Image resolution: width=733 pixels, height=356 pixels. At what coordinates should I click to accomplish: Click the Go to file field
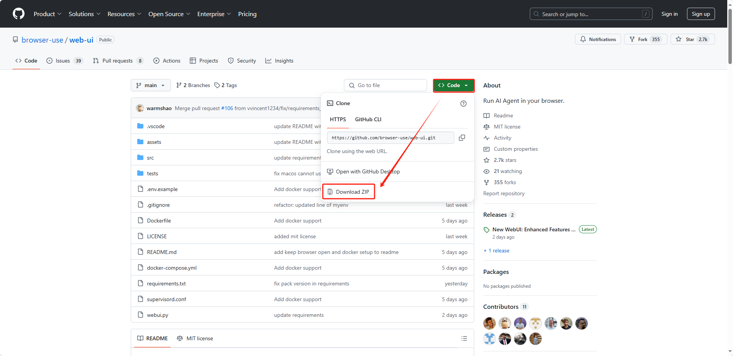385,85
